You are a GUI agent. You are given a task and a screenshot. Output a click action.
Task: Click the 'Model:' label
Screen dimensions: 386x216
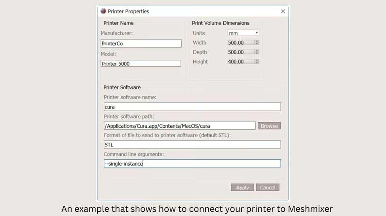[x=108, y=54]
